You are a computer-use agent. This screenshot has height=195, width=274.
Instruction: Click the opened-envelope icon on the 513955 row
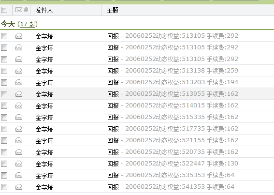point(19,94)
